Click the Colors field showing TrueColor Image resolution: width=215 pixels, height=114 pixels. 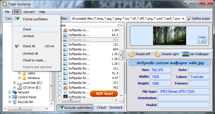[199, 77]
